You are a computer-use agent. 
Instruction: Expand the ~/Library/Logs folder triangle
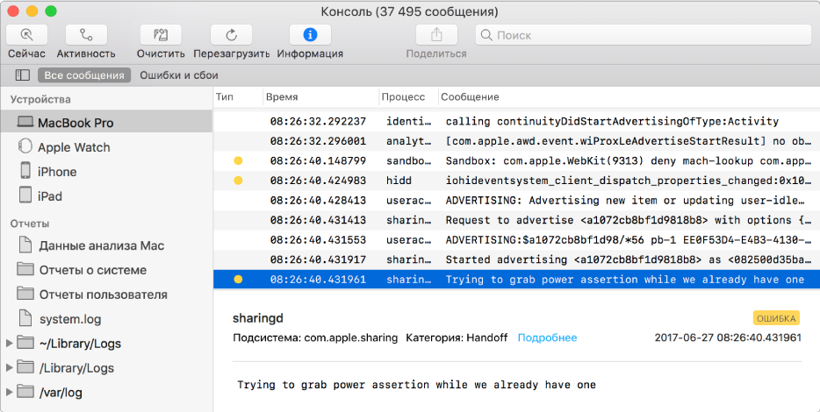coord(9,343)
